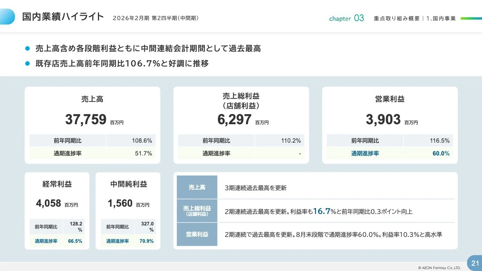Click the blue page number badge 21
The height and width of the screenshot is (271, 482).
point(474,263)
